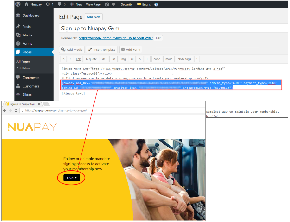Click the b-quote quicktag button
Screen dimensions: 290x222
point(91,59)
